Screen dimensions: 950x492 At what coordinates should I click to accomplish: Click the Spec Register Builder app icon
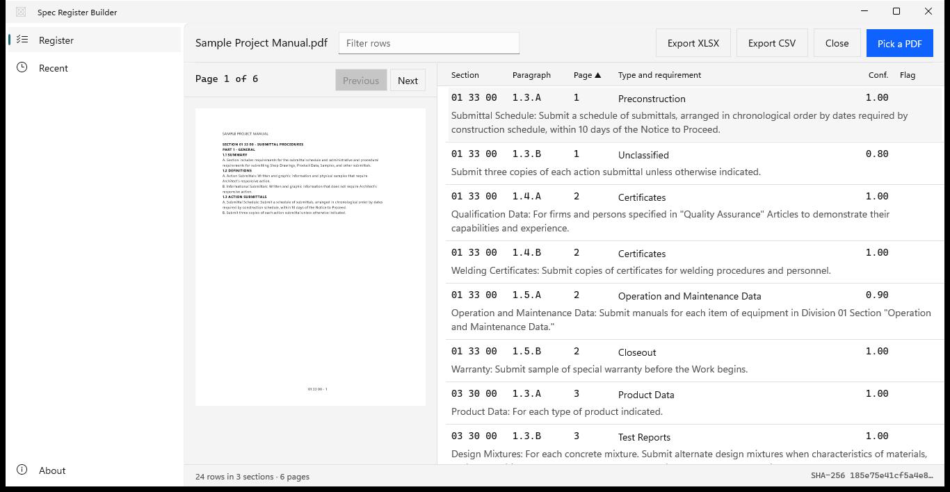pos(21,12)
